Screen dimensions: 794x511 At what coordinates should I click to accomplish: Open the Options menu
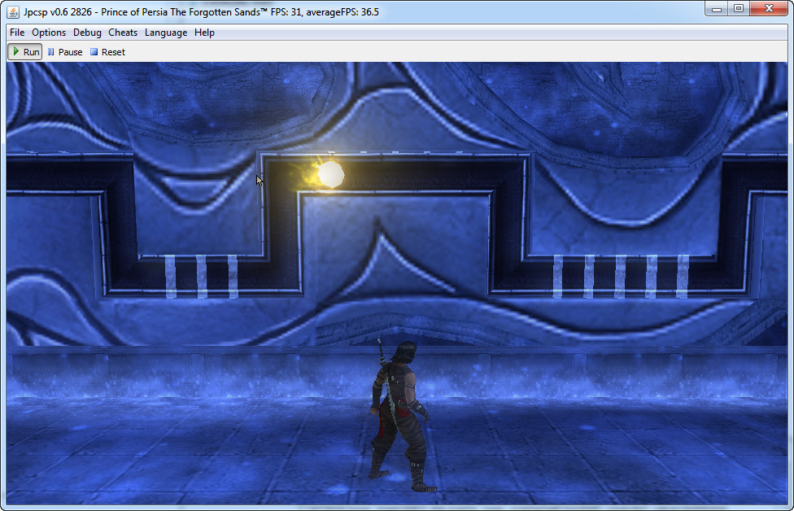click(49, 33)
